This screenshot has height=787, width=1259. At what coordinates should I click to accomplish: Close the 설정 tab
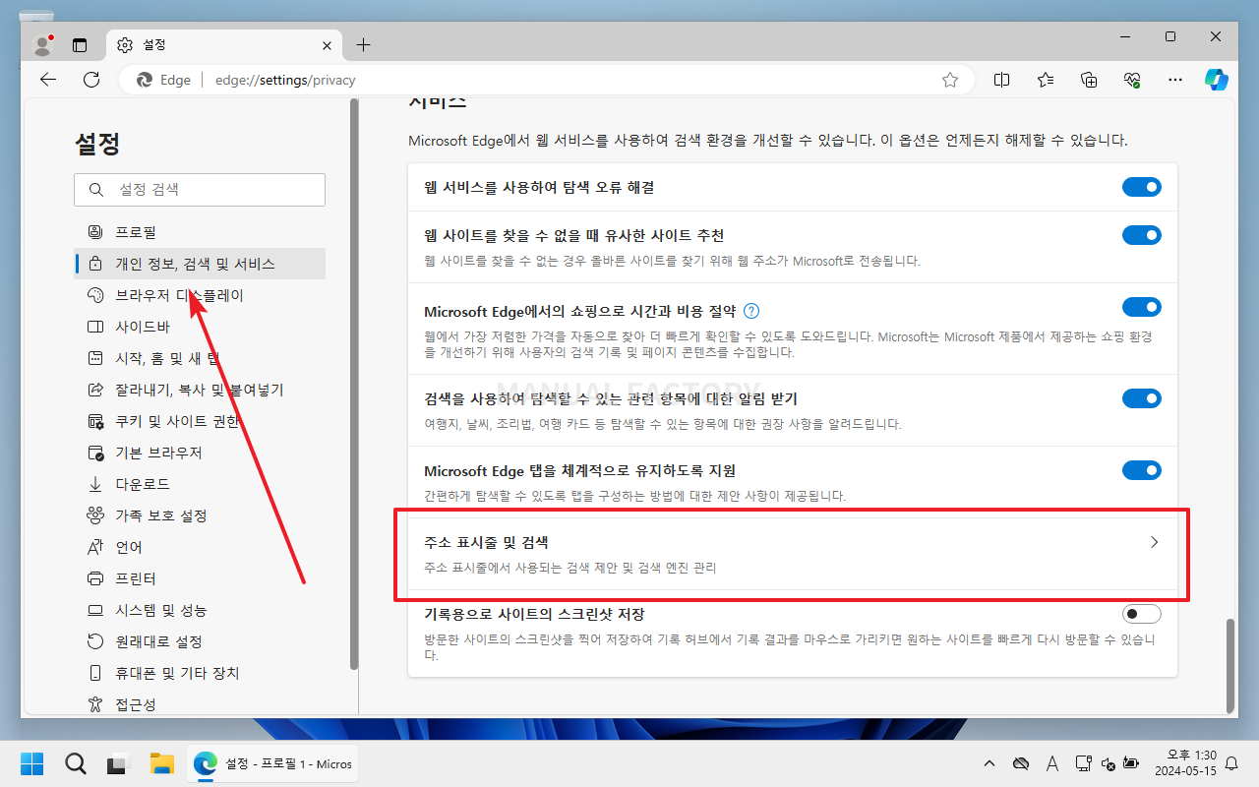point(328,45)
